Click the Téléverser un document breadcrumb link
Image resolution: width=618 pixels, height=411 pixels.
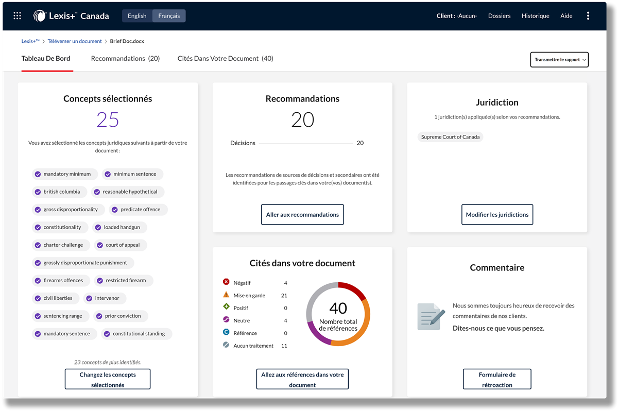click(75, 41)
